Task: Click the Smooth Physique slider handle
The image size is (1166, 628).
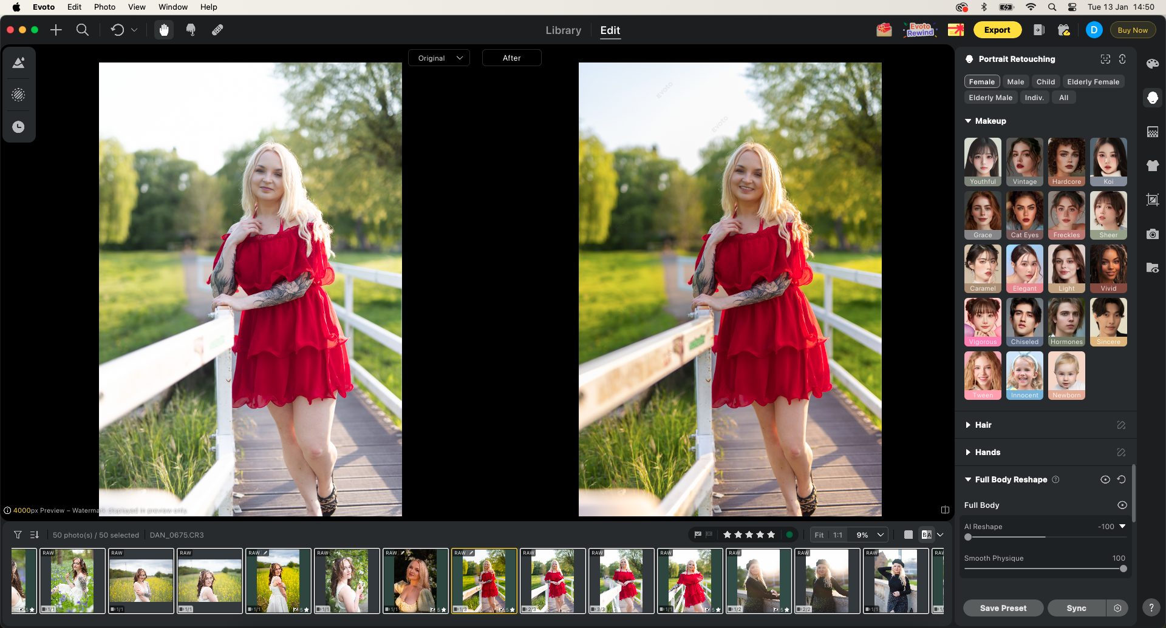Action: [1123, 569]
